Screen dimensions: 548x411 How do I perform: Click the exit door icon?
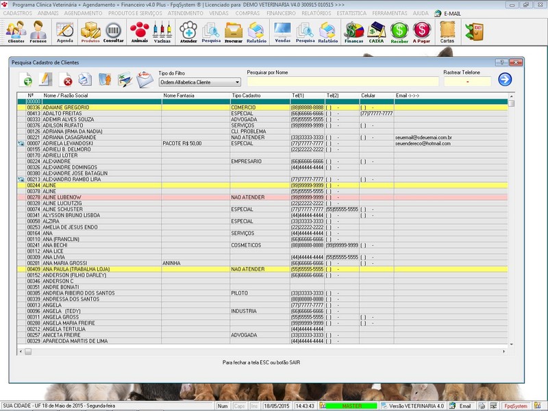[x=475, y=32]
